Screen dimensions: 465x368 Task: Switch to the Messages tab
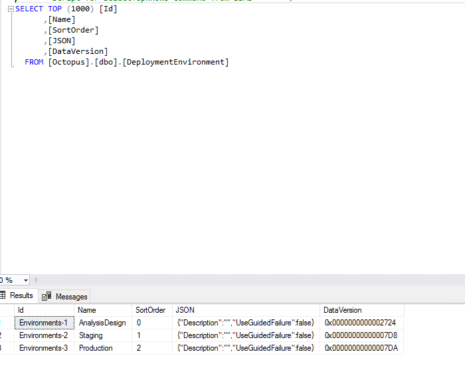64,296
